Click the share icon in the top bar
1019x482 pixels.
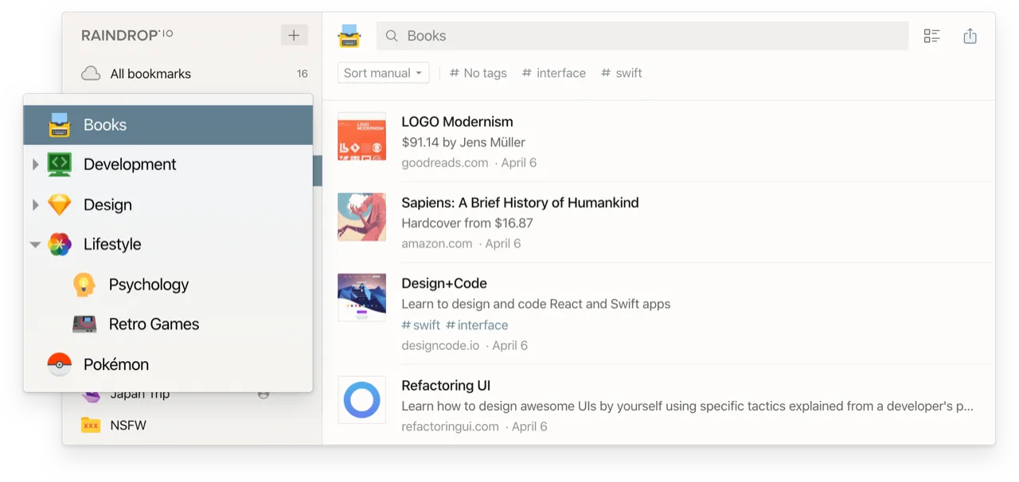pyautogui.click(x=970, y=36)
